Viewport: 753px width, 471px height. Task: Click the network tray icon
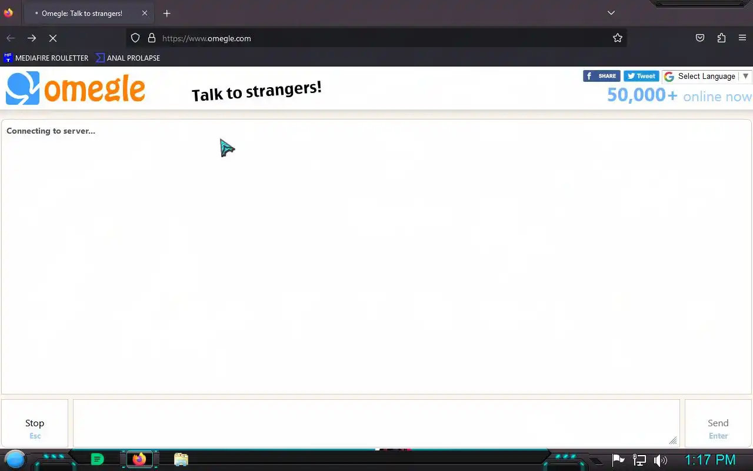[x=639, y=460]
